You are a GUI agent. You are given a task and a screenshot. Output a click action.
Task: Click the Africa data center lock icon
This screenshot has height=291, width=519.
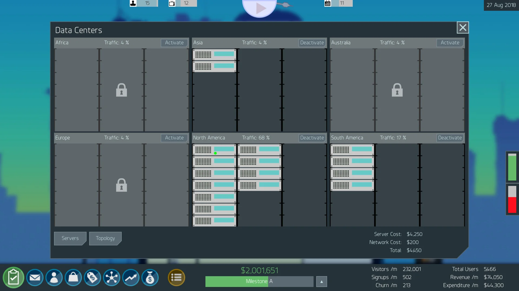[121, 90]
